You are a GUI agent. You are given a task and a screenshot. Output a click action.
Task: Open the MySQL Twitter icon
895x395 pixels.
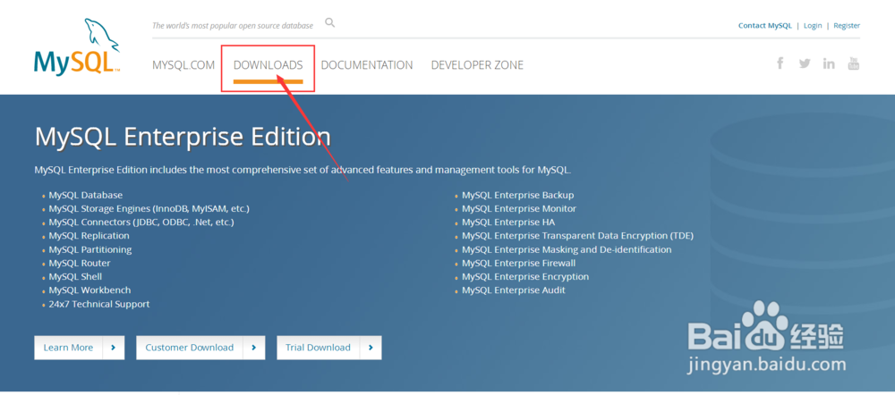[805, 63]
